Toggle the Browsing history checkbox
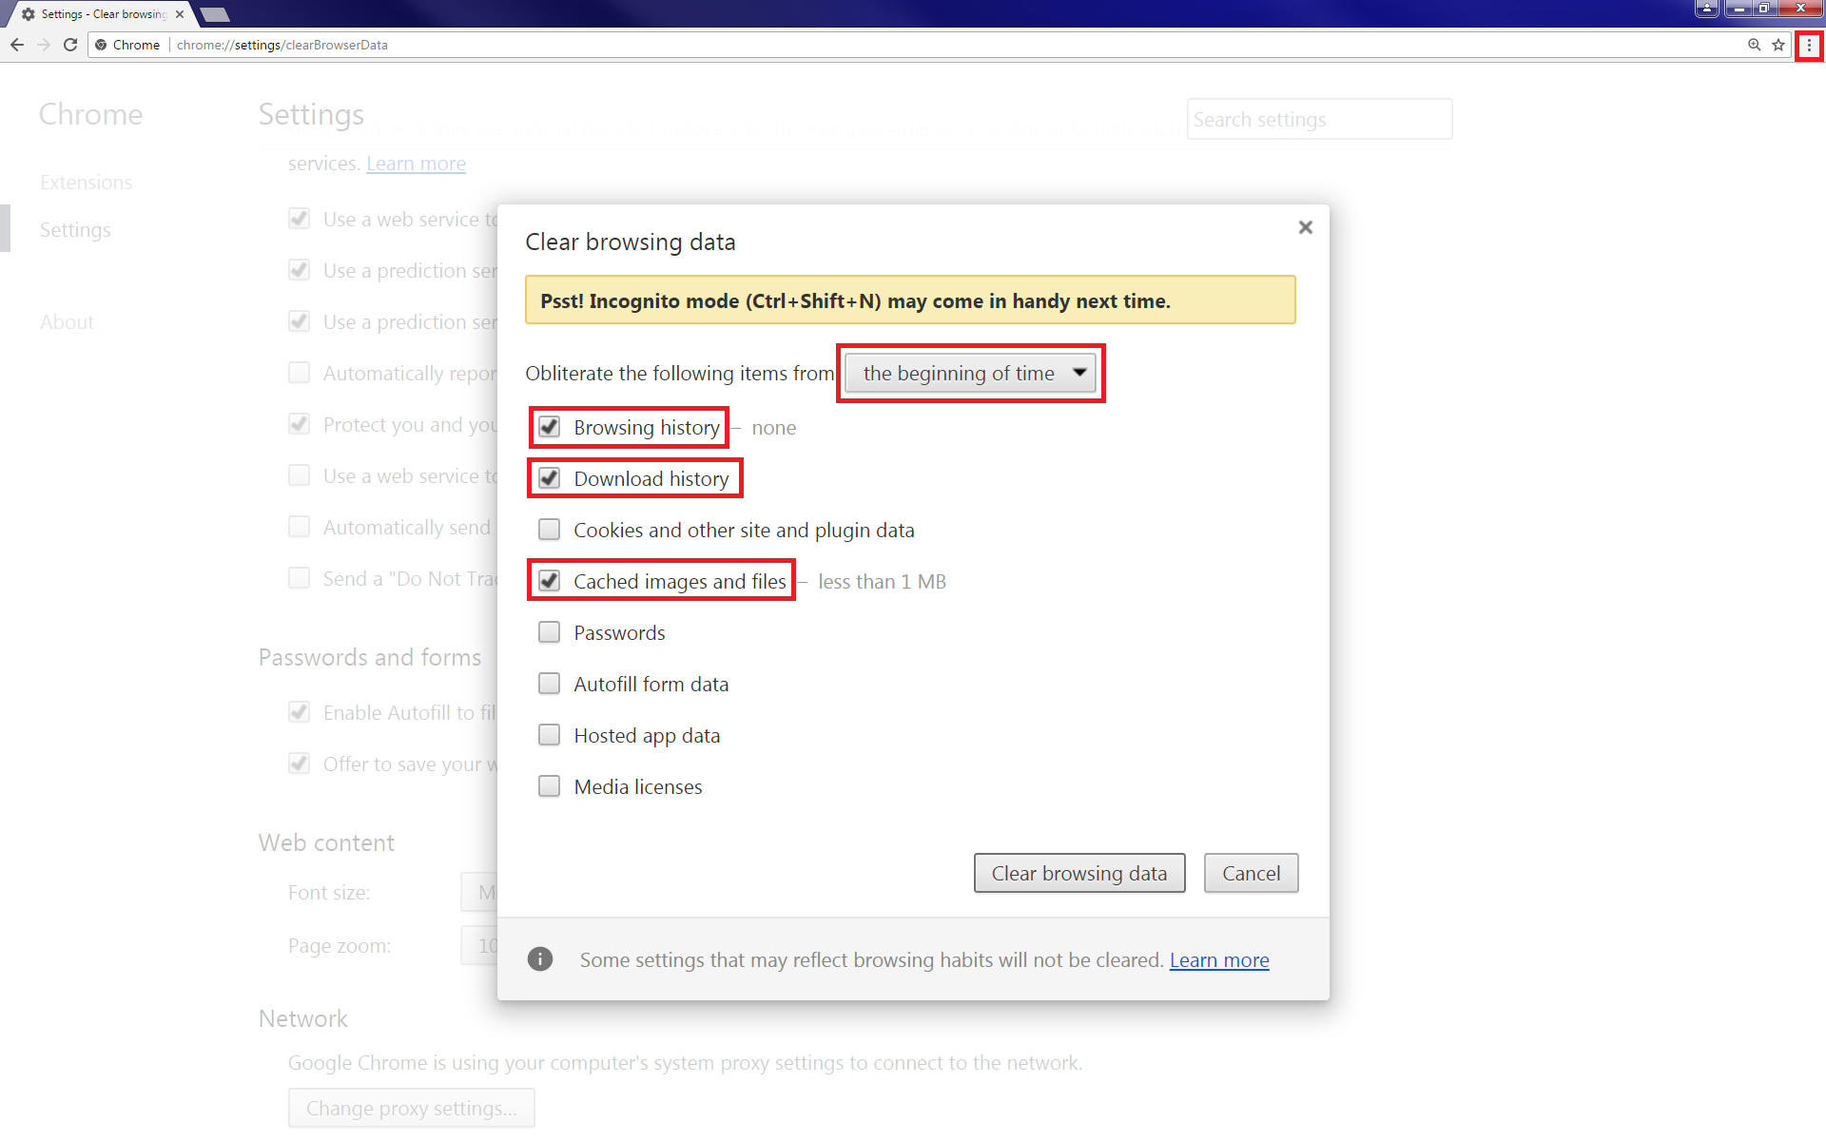The image size is (1826, 1141). click(x=550, y=426)
